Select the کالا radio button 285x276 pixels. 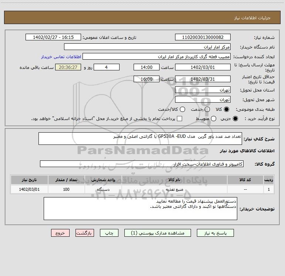tap(227, 109)
